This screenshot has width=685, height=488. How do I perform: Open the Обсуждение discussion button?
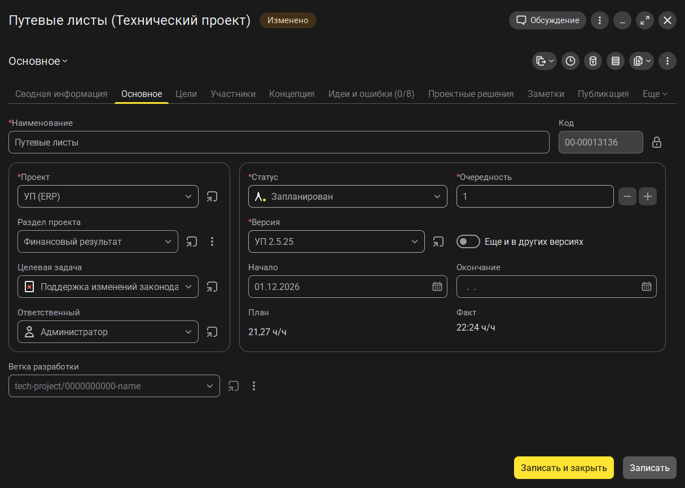547,20
